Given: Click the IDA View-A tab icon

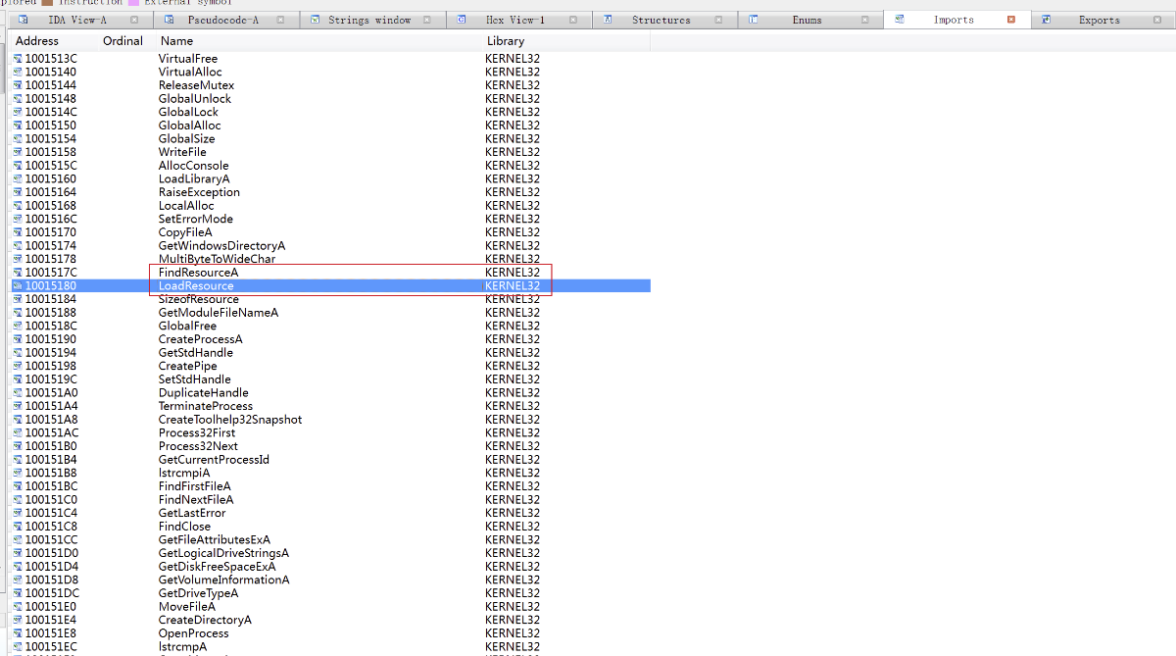Looking at the screenshot, I should (23, 20).
